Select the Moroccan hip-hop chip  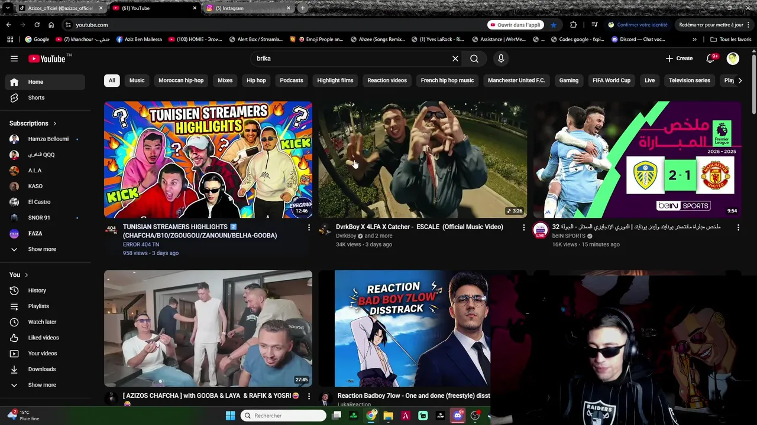coord(181,80)
